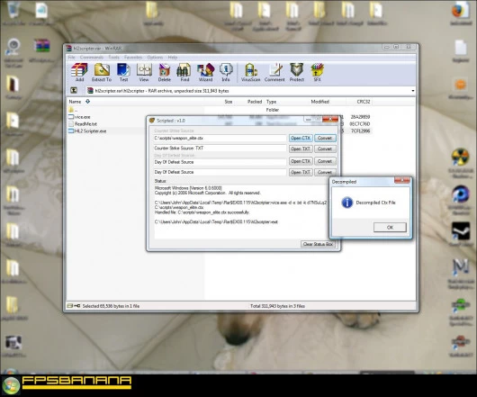The image size is (477, 397).
Task: Open the Options menu
Action: coord(155,58)
